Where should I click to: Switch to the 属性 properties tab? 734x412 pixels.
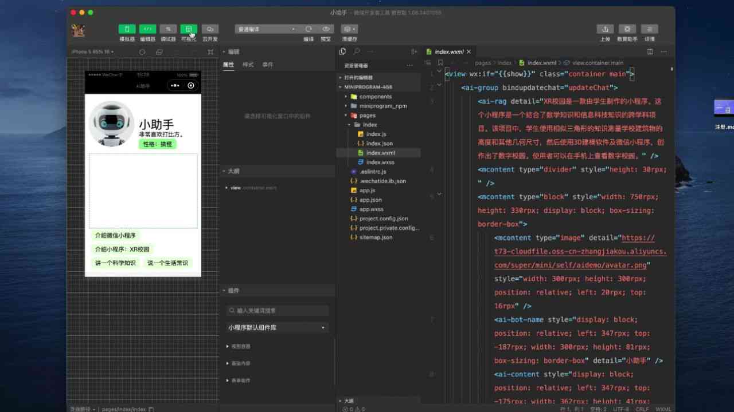pos(228,65)
